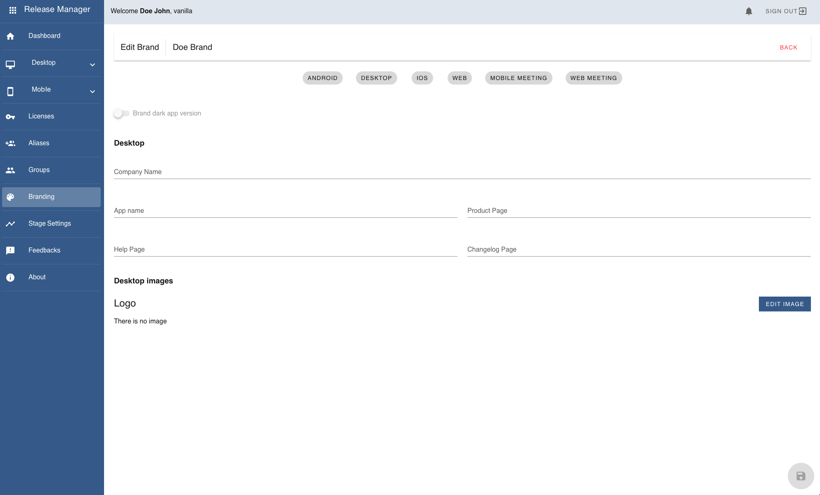Click Release Manager title
Image resolution: width=820 pixels, height=495 pixels.
click(x=57, y=9)
